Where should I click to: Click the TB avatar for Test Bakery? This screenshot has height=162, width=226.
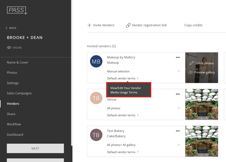pos(96,135)
